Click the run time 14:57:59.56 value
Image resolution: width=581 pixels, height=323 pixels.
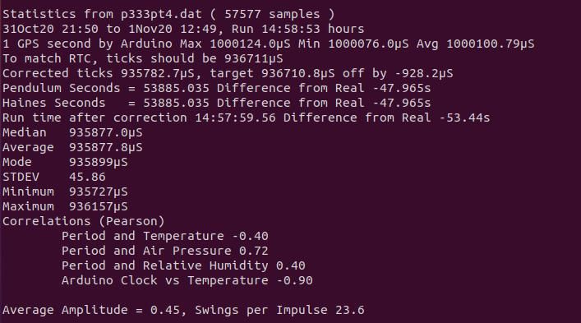click(235, 118)
